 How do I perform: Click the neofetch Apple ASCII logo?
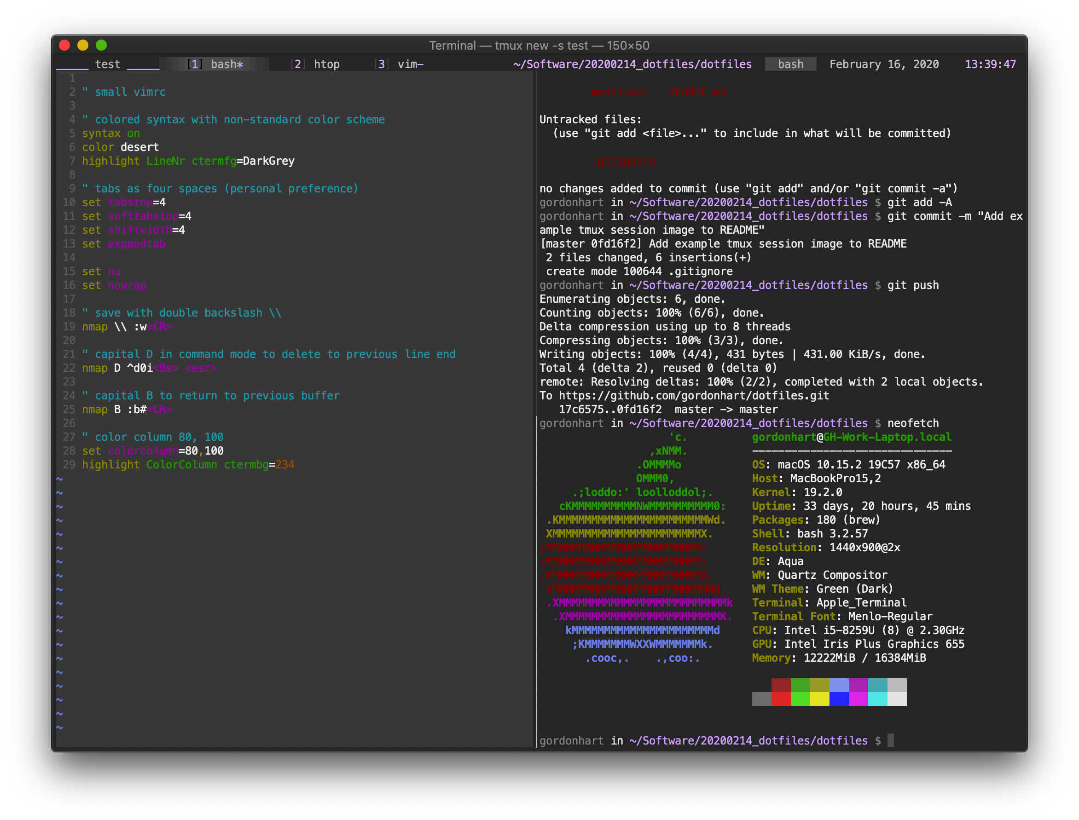637,547
